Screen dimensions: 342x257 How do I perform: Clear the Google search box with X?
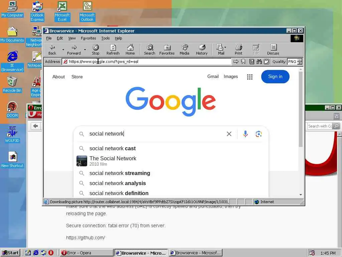[x=229, y=134]
